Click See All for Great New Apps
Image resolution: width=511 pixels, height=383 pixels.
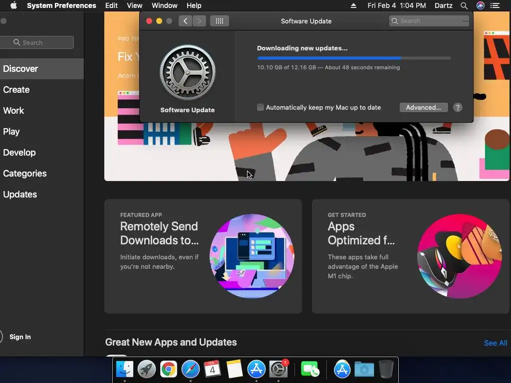[x=496, y=343]
